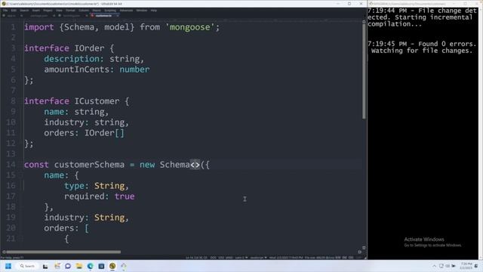Click the vertical scrollbar thumb in the editor

click(x=364, y=72)
